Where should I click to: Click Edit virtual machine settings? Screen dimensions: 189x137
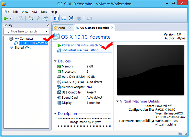coord(81,50)
